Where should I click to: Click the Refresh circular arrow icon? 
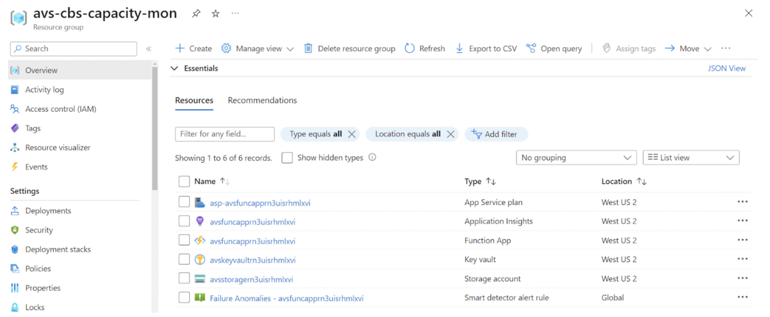tap(410, 48)
